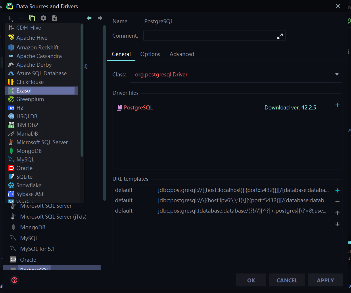Screen dimensions: 351x293
Task: Click the Add data source plus icon
Action: (x=10, y=18)
